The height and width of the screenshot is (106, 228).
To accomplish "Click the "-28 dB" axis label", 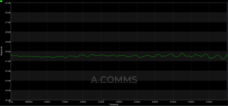I will [x=8, y=32].
